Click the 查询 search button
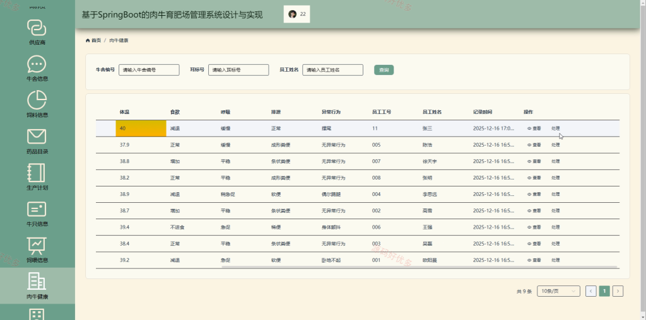This screenshot has height=320, width=646. [x=384, y=70]
